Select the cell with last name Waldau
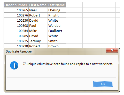The width and height of the screenshot is (124, 95). click(57, 25)
